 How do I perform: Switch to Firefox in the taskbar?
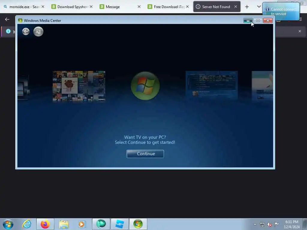click(x=45, y=224)
